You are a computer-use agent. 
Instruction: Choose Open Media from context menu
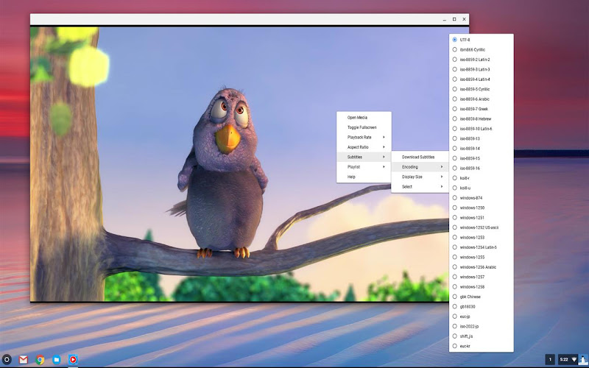(364, 118)
